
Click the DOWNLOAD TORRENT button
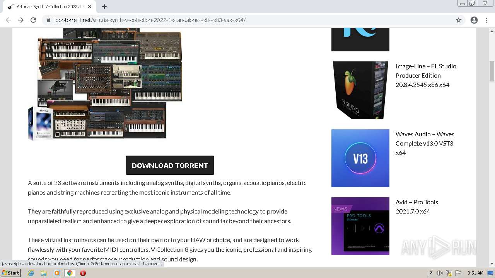[170, 165]
